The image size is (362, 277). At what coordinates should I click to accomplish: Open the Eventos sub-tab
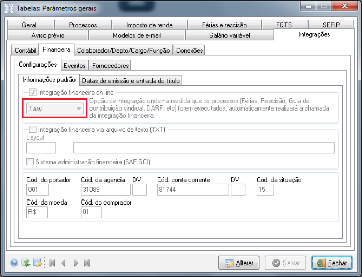coord(74,66)
